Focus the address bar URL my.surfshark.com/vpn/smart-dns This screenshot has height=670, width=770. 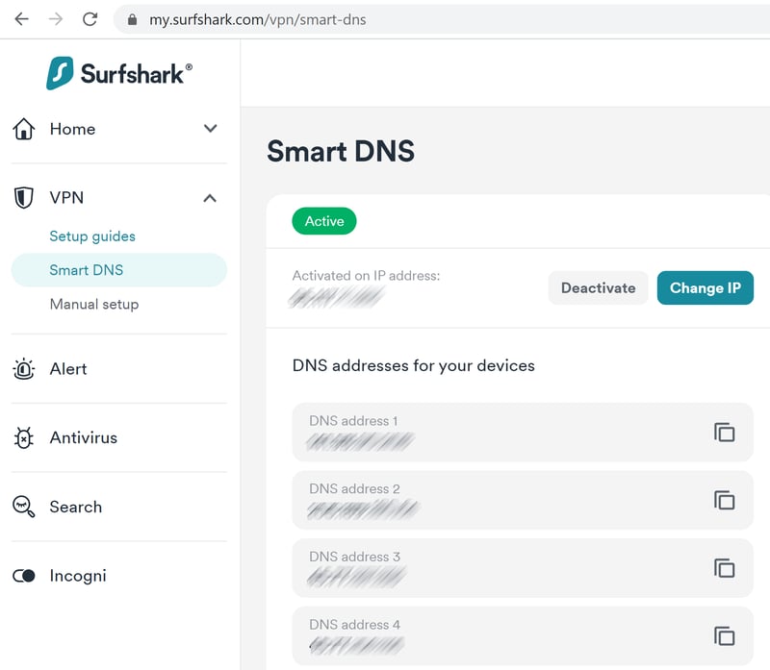(257, 19)
